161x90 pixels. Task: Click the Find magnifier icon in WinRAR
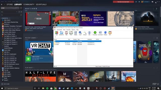80,33
